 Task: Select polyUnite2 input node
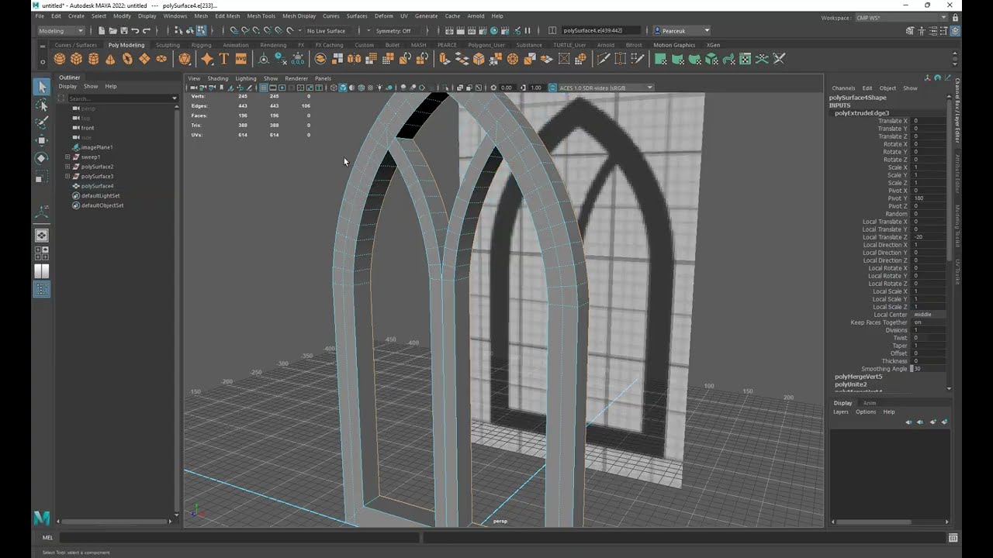[850, 384]
